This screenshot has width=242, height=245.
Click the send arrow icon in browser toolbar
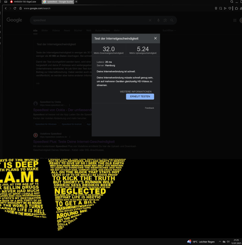tap(225, 9)
